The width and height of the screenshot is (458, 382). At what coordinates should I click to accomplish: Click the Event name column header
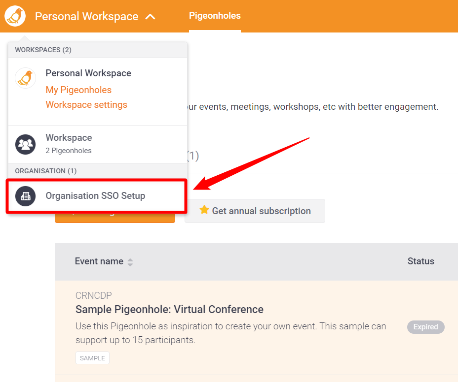pyautogui.click(x=99, y=261)
